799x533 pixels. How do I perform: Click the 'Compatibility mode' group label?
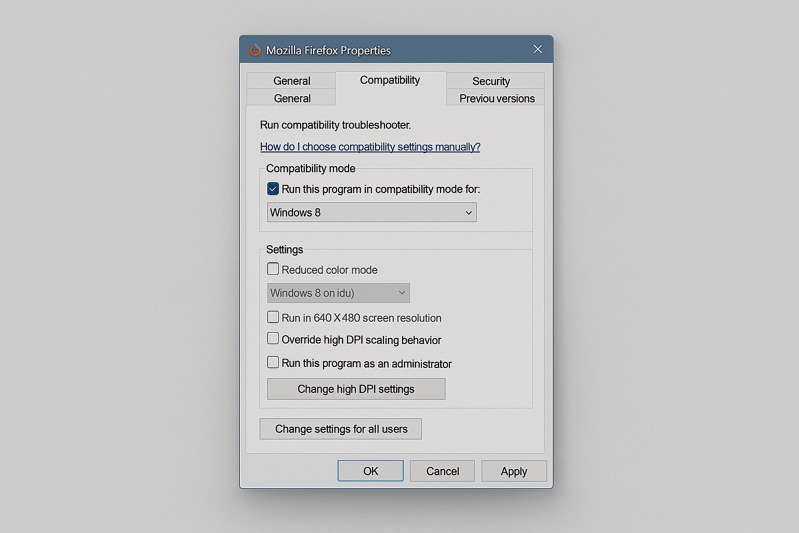coord(311,169)
